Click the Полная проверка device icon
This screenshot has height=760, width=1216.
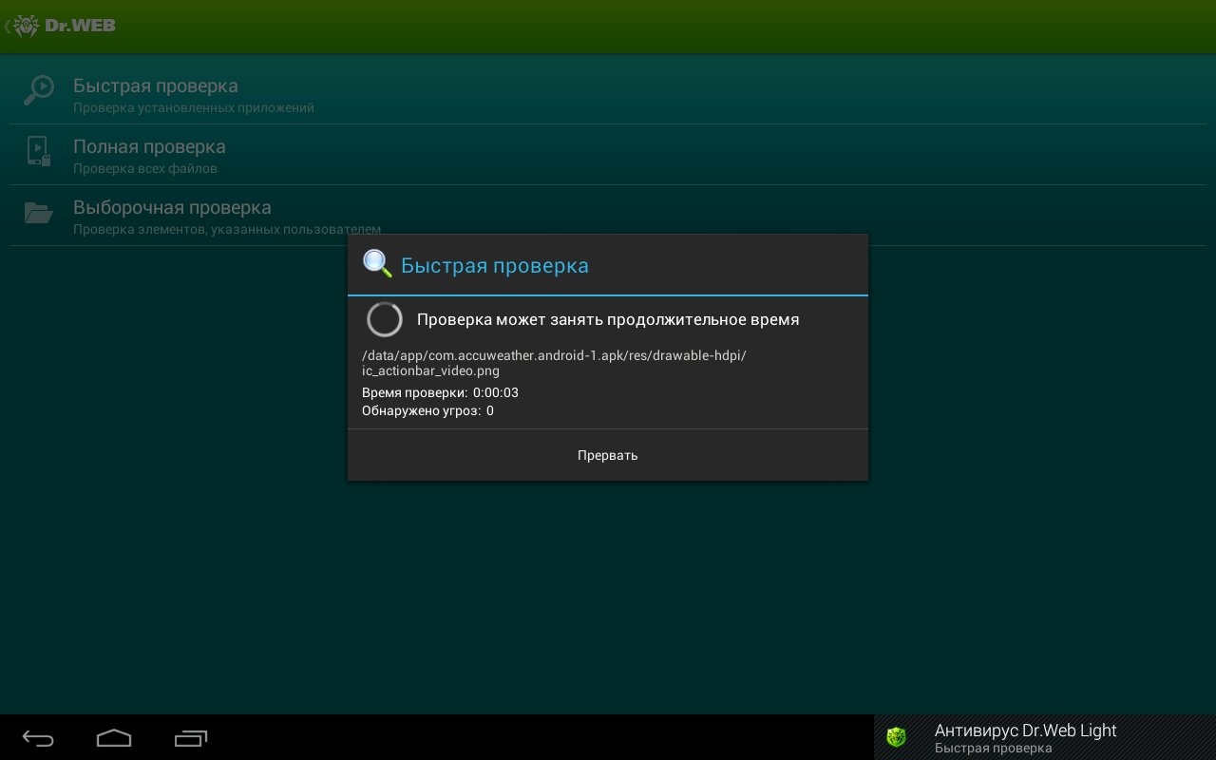[x=39, y=152]
